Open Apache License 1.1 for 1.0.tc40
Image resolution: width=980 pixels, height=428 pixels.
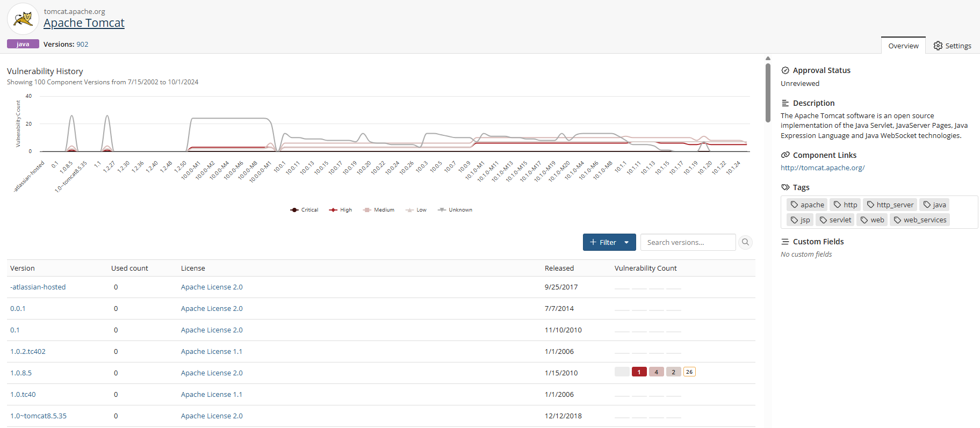click(212, 394)
